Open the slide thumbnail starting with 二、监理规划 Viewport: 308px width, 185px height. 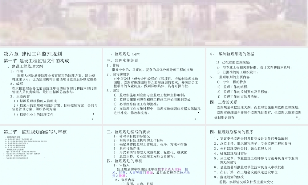pos(154,86)
